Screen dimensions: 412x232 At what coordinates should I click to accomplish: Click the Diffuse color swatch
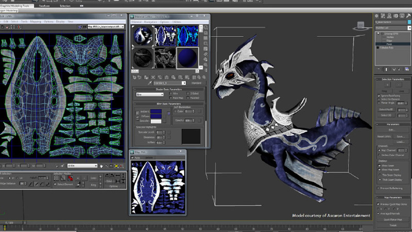point(156,117)
